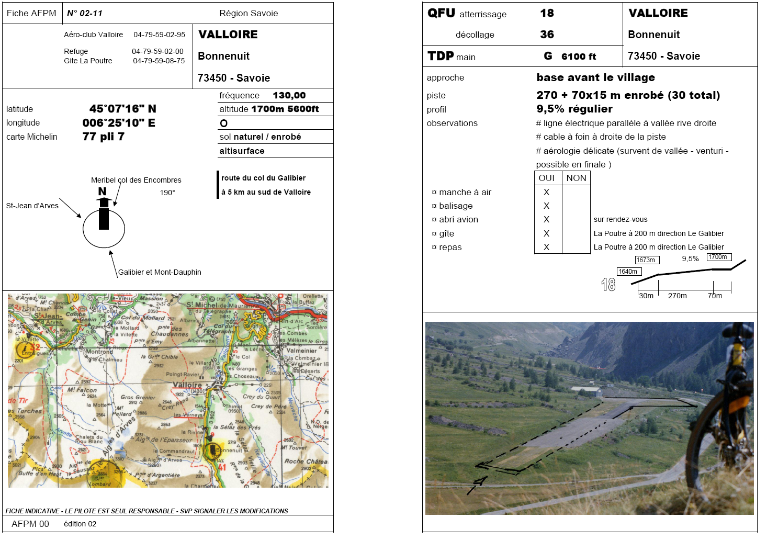Click the 1640m elevation label
Image resolution: width=767 pixels, height=540 pixels.
(629, 272)
